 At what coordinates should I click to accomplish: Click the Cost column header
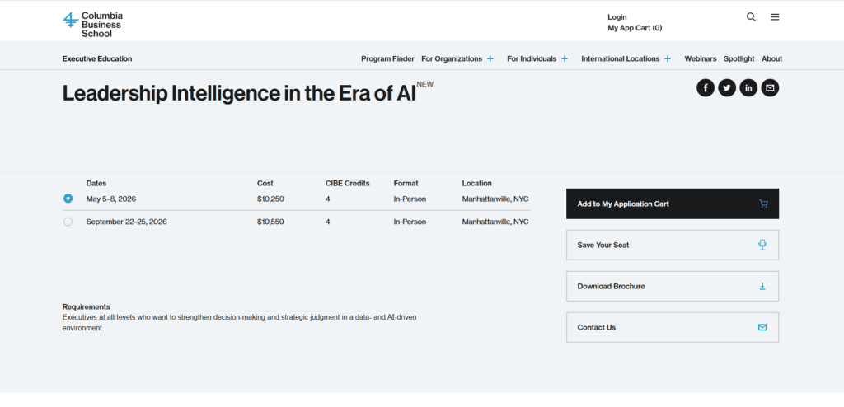pos(265,183)
